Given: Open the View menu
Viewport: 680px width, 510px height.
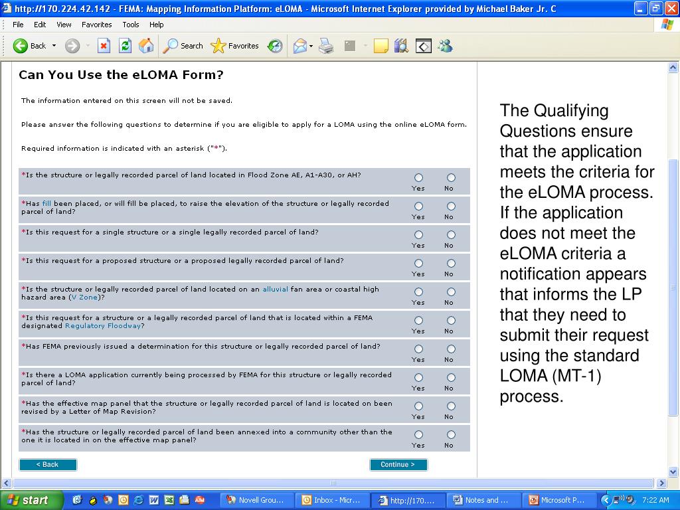Looking at the screenshot, I should 64,25.
